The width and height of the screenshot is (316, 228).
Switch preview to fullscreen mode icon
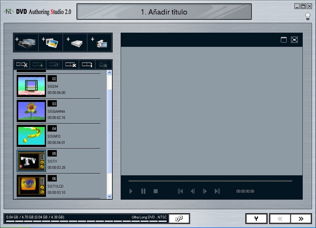(x=294, y=40)
